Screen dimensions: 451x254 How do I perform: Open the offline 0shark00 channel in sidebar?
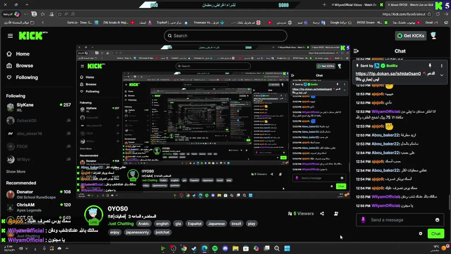pos(38,120)
